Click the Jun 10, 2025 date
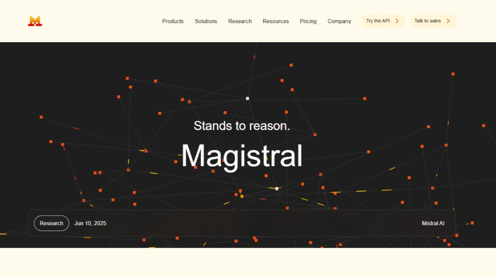This screenshot has height=279, width=496. (x=90, y=223)
